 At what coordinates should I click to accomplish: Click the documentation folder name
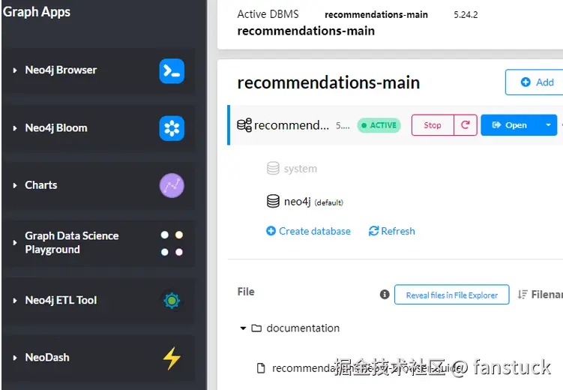click(303, 328)
